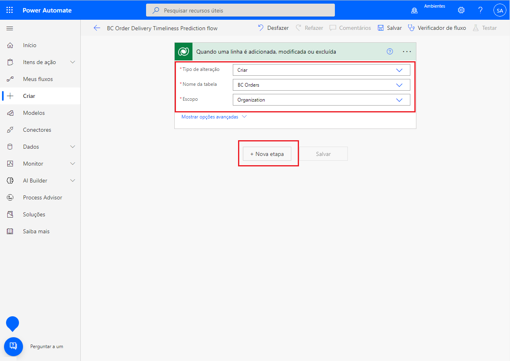Focus the Pesquisar recursos úteis search box

click(240, 10)
